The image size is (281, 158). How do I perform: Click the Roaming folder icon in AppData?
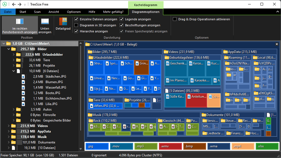coord(226,58)
